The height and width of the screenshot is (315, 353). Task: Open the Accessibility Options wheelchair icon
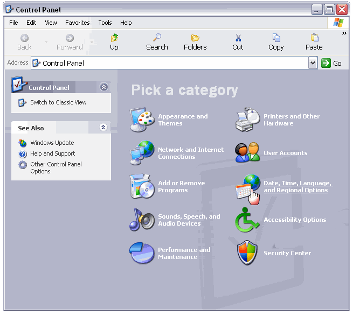coord(248,220)
